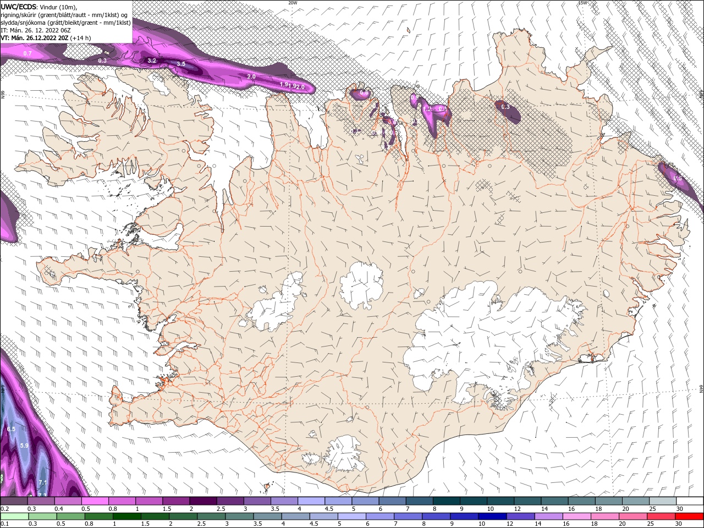
Task: Pick the dark teal upper swatch between 8 and 9
Action: [x=447, y=501]
